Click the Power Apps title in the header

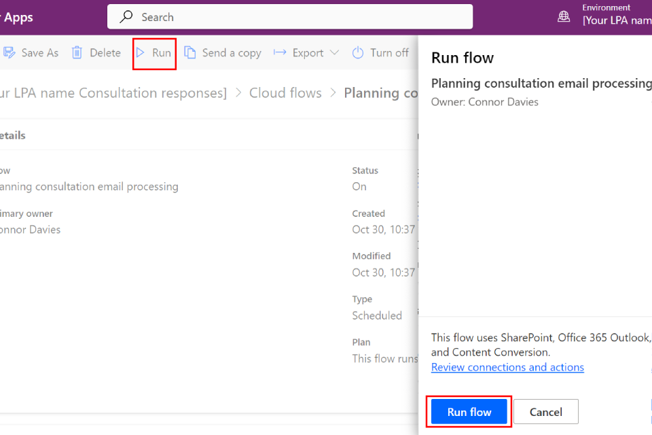pyautogui.click(x=18, y=17)
